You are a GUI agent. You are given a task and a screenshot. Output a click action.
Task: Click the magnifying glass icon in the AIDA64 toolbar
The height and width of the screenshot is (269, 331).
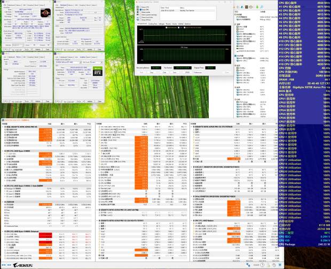[262, 7]
